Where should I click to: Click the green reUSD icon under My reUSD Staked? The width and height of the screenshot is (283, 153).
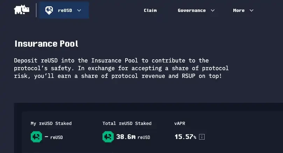coord(36,137)
